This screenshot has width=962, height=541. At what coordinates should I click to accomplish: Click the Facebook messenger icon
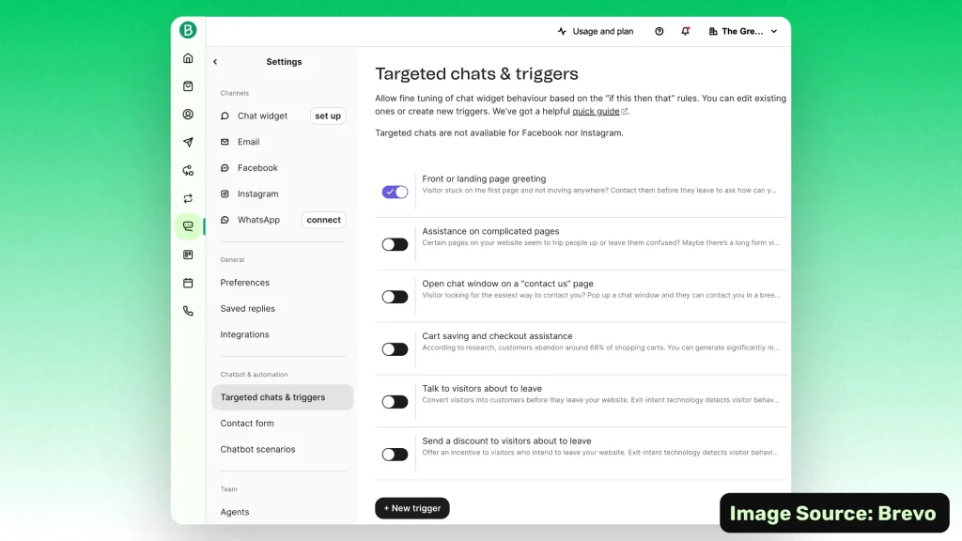click(225, 168)
